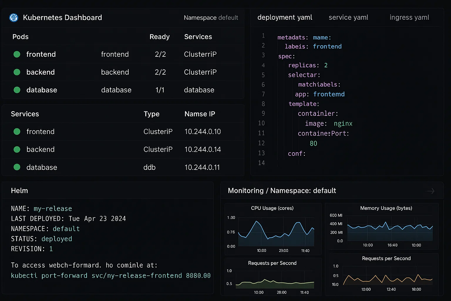451x301 pixels.
Task: Open the green Requests per Second chart
Action: 273,277
